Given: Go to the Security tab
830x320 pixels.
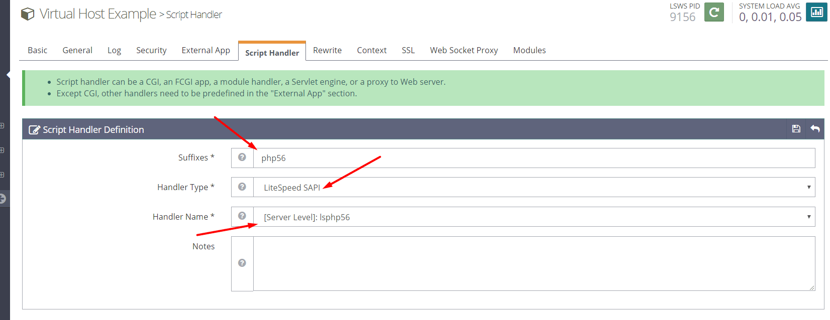Looking at the screenshot, I should 151,50.
